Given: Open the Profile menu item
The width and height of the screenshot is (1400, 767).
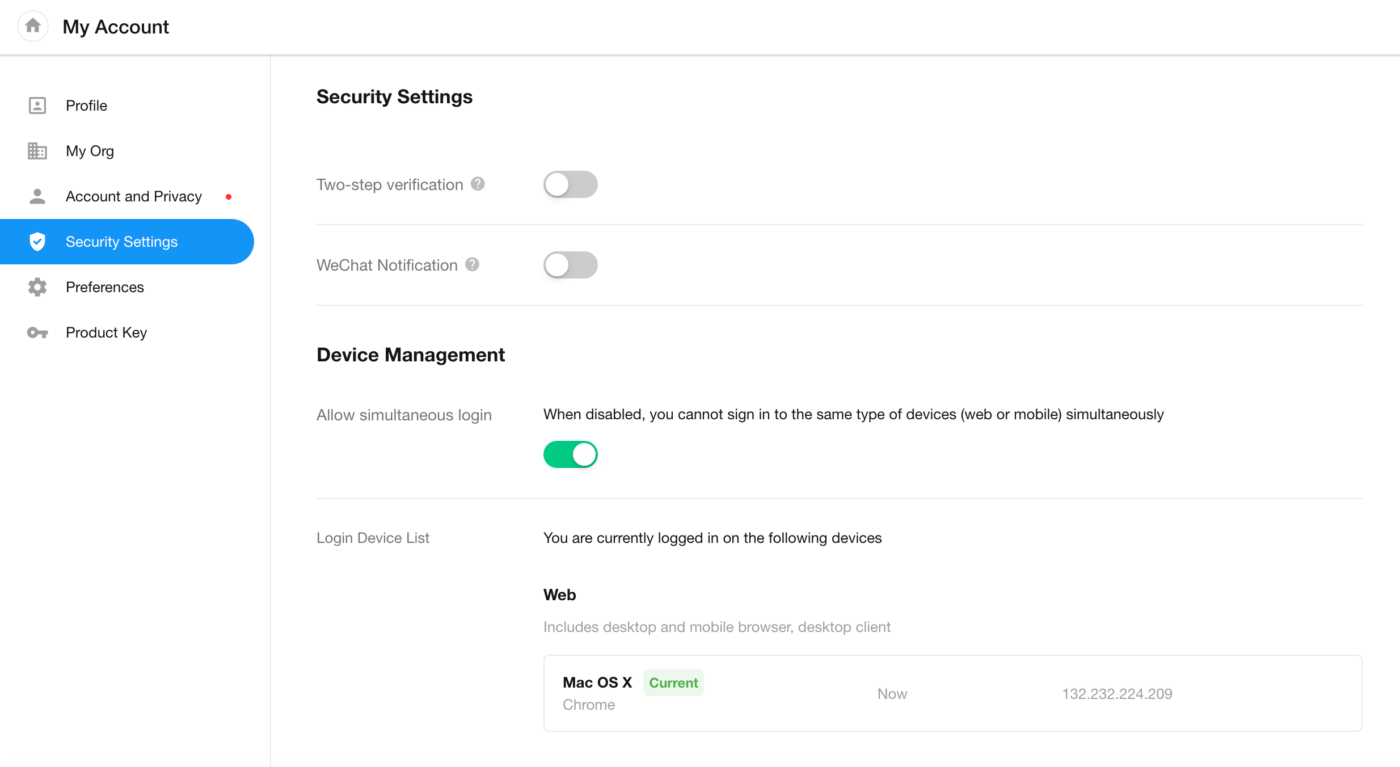Looking at the screenshot, I should click(x=86, y=106).
